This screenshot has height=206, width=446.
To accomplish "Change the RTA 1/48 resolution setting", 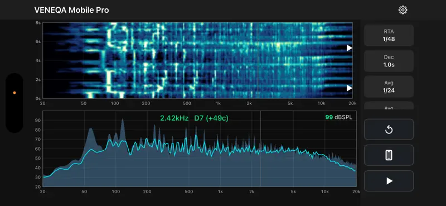I will click(x=389, y=35).
